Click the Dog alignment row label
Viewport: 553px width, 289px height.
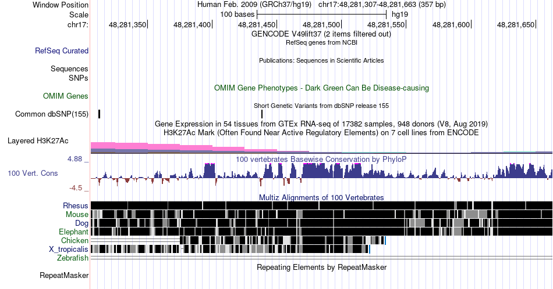pyautogui.click(x=82, y=223)
